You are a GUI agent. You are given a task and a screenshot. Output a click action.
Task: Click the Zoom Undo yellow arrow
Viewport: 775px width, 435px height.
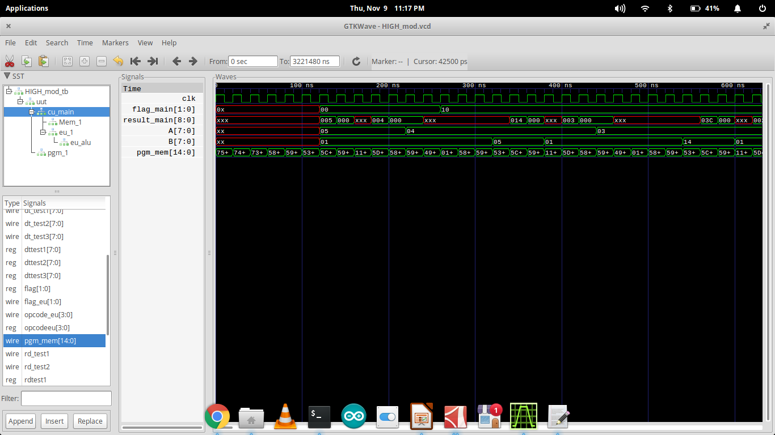(118, 61)
